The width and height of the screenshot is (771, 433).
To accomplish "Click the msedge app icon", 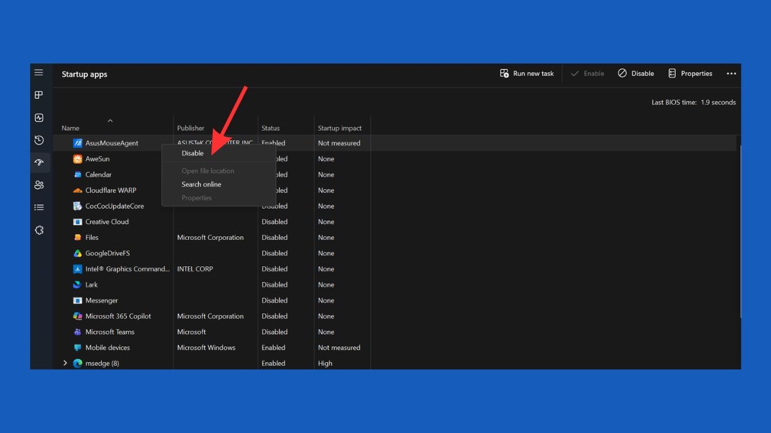I will pyautogui.click(x=78, y=363).
